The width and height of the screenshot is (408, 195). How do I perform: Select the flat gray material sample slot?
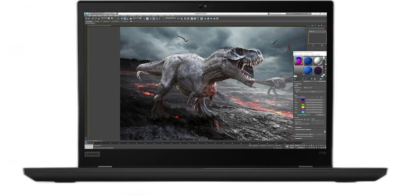[x=299, y=70]
